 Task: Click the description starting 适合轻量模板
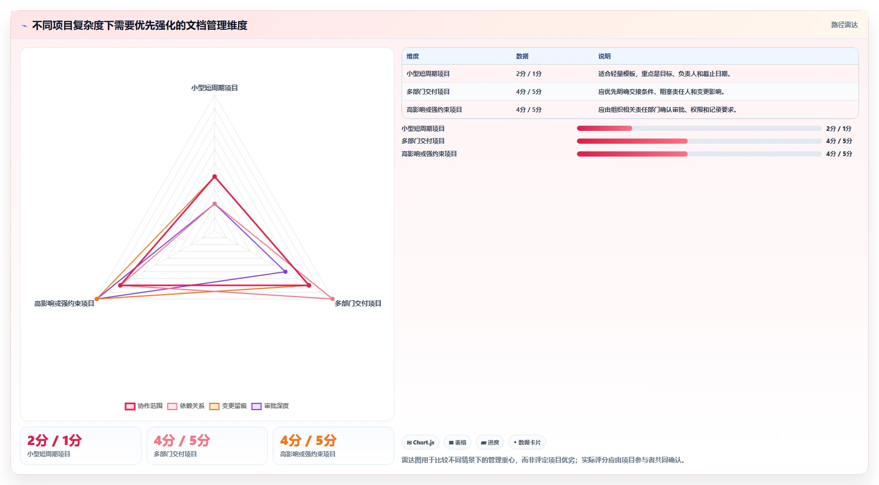tap(666, 74)
